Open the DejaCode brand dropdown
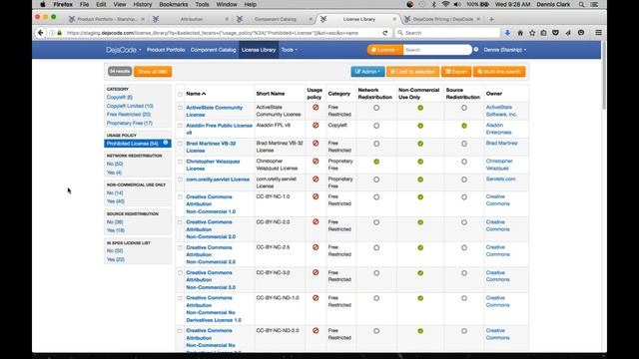This screenshot has height=359, width=639. click(124, 50)
